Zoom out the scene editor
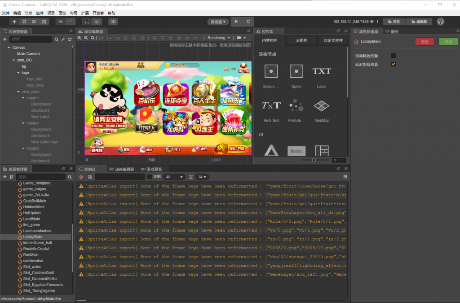460x303 pixels. tap(86, 38)
